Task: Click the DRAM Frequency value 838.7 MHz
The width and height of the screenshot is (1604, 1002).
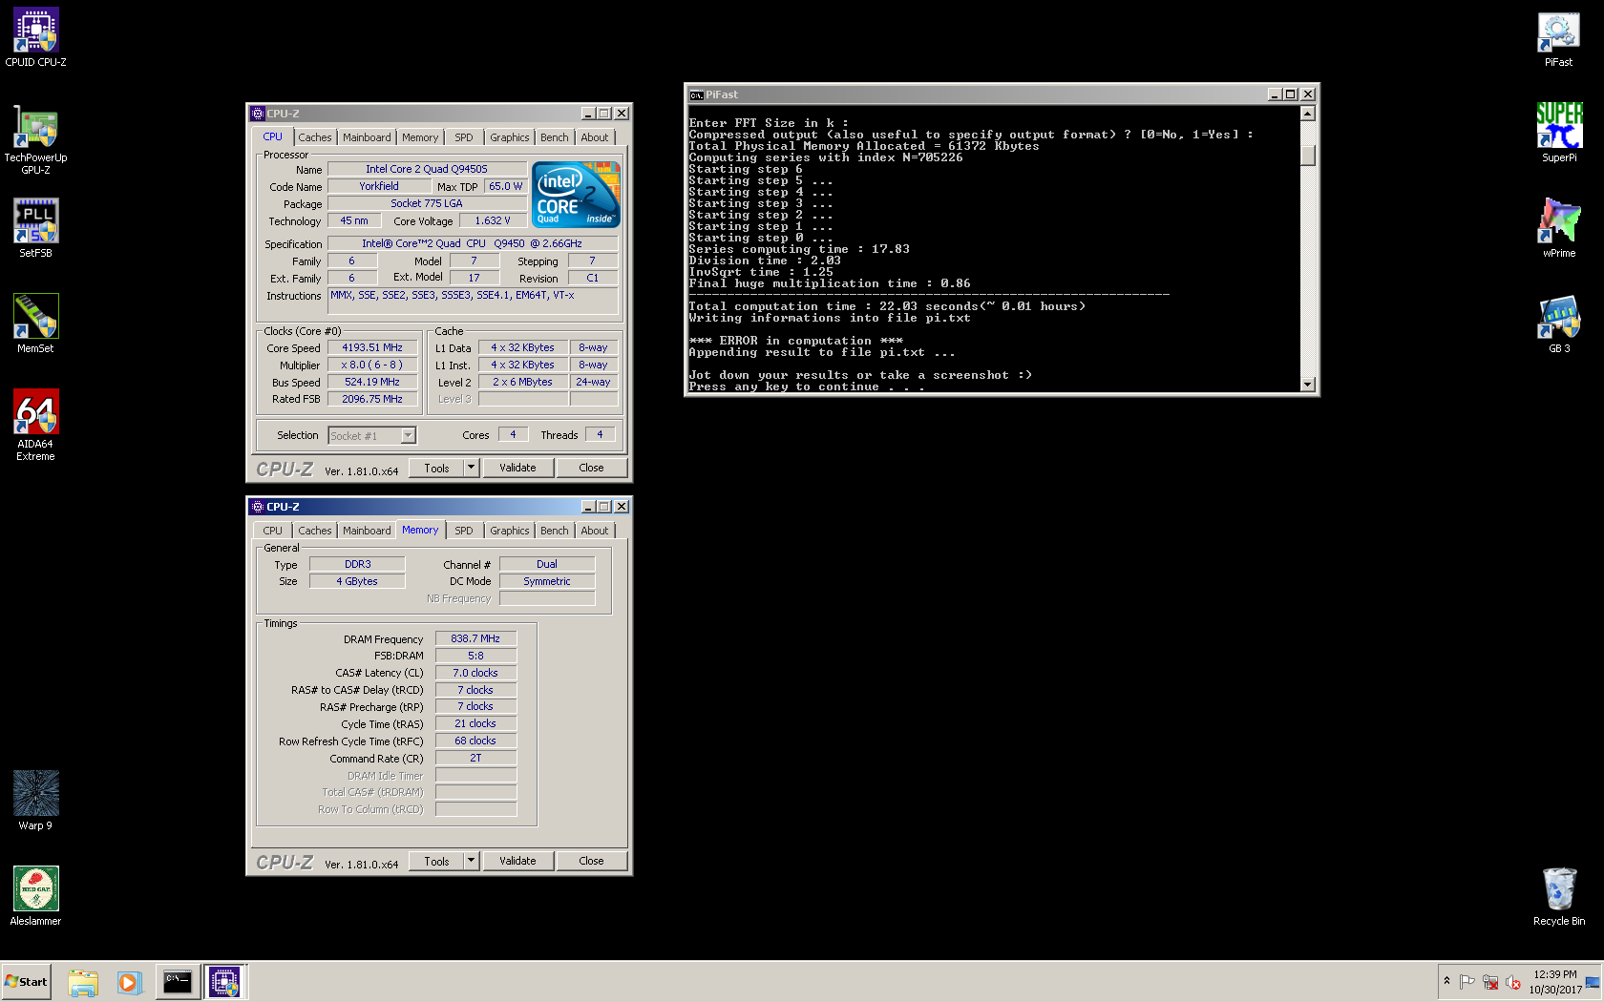Action: click(475, 639)
